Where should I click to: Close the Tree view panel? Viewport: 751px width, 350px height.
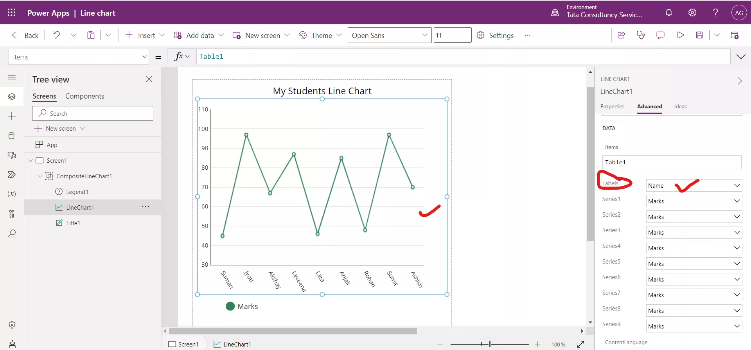coord(149,79)
